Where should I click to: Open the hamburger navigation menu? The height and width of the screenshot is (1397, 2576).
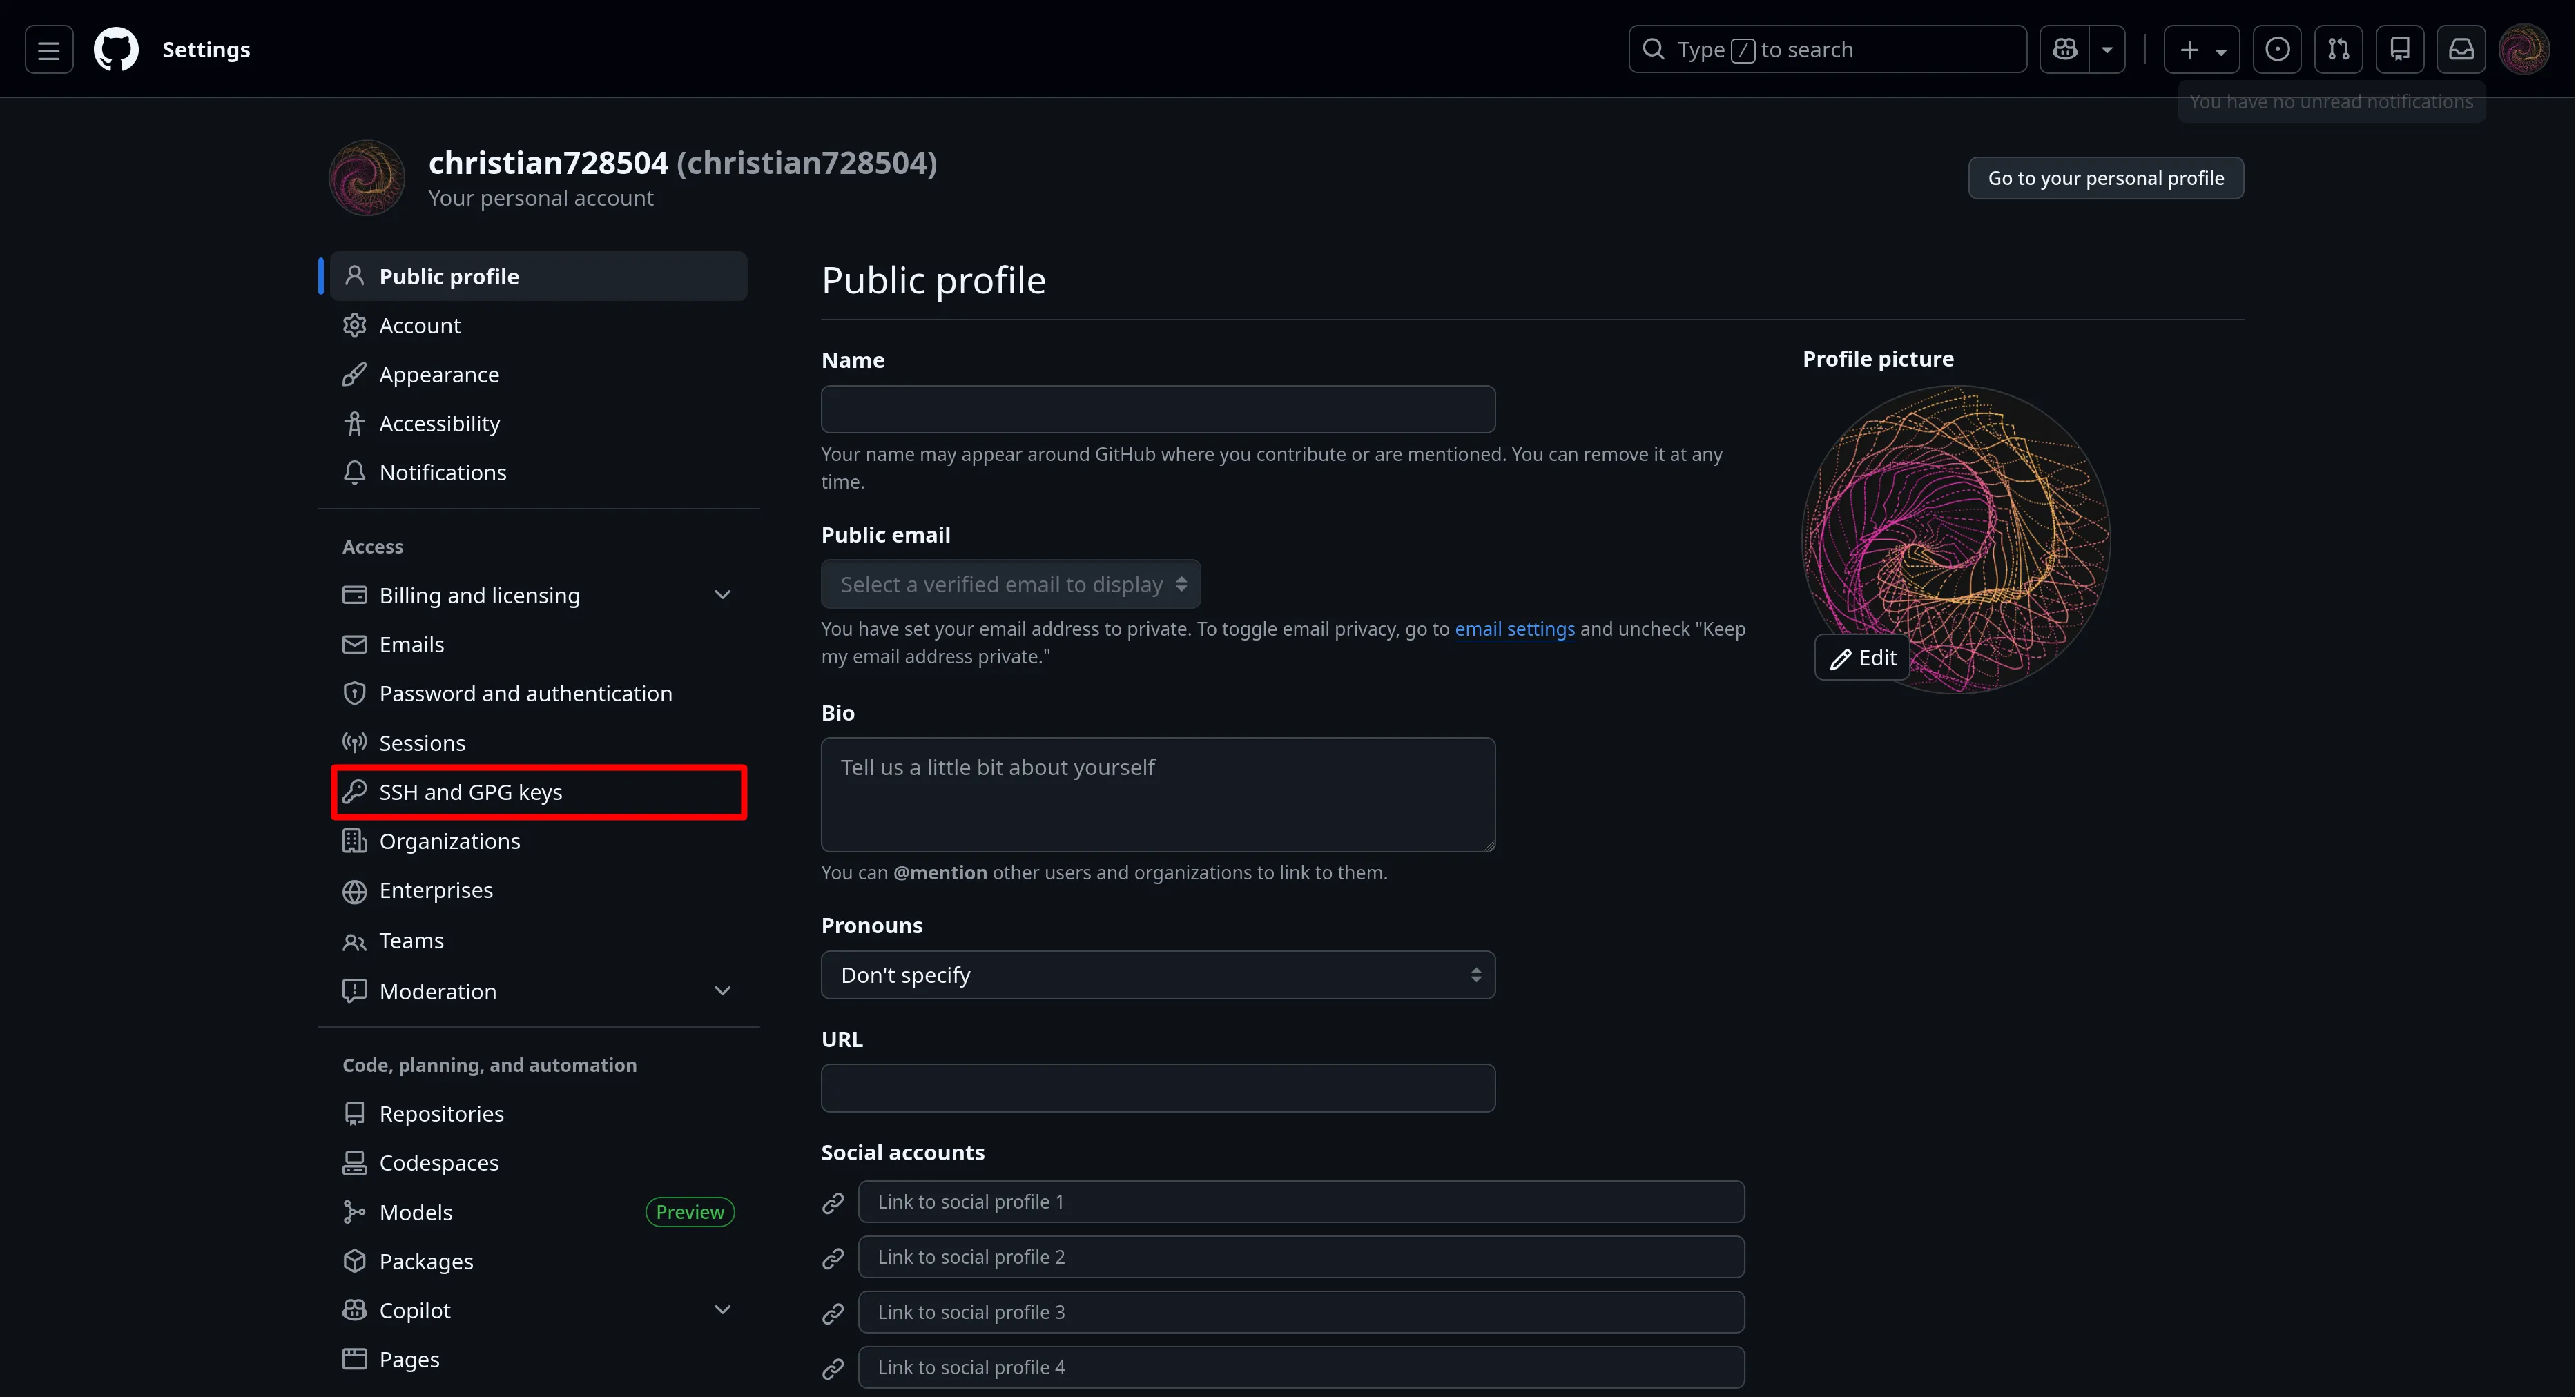[x=48, y=50]
